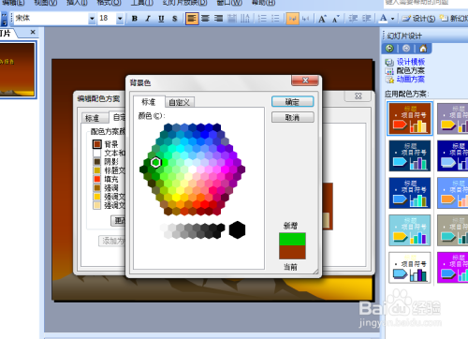Select right-to-left direction icon
Viewport: 468px width, 339px height.
coord(306,19)
